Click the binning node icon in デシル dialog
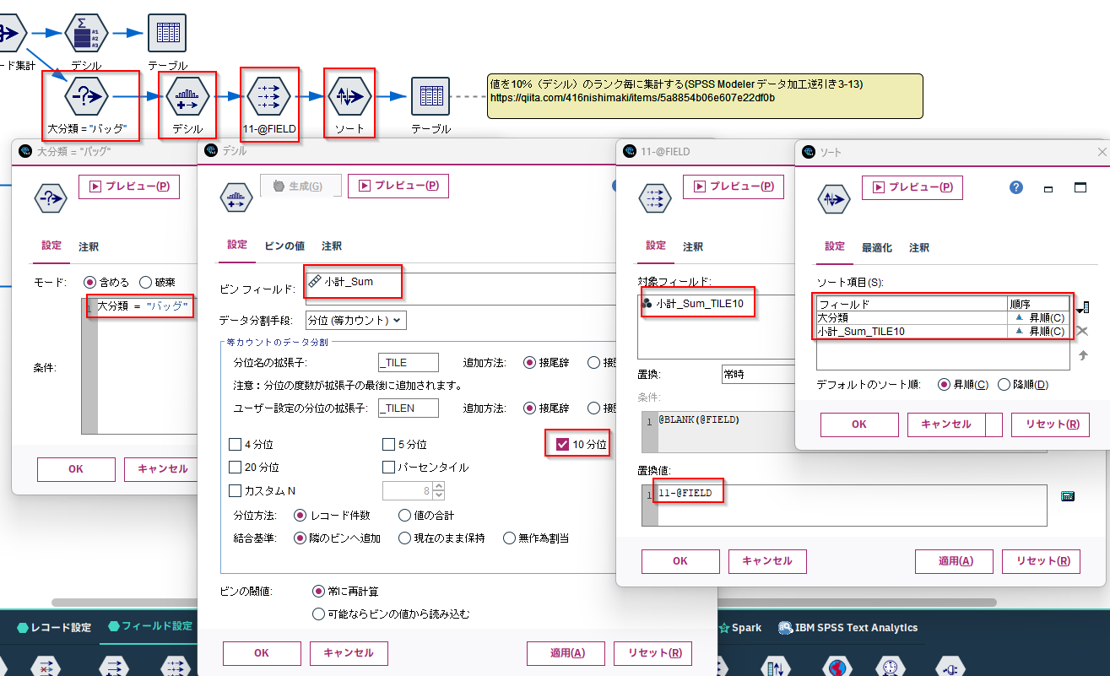 [236, 198]
